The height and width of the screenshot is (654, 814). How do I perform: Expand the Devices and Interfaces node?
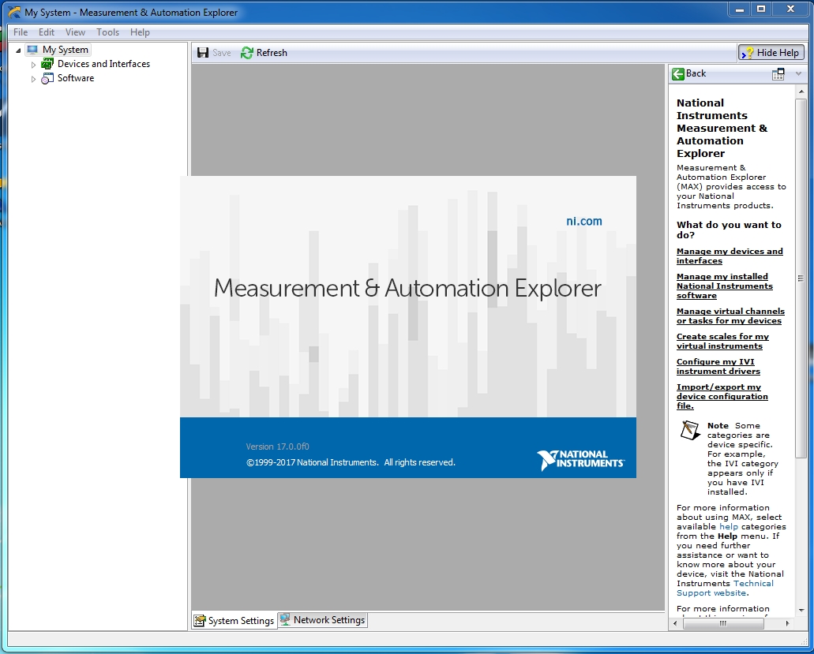[34, 65]
